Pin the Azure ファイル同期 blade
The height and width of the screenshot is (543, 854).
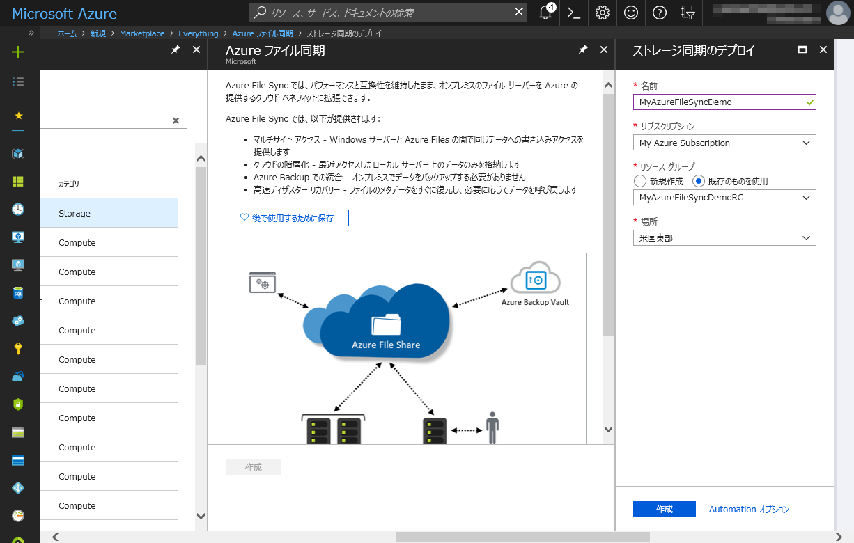point(583,49)
